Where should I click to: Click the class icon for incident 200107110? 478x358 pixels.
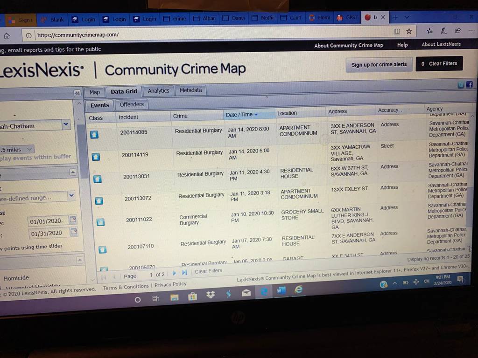click(x=102, y=250)
